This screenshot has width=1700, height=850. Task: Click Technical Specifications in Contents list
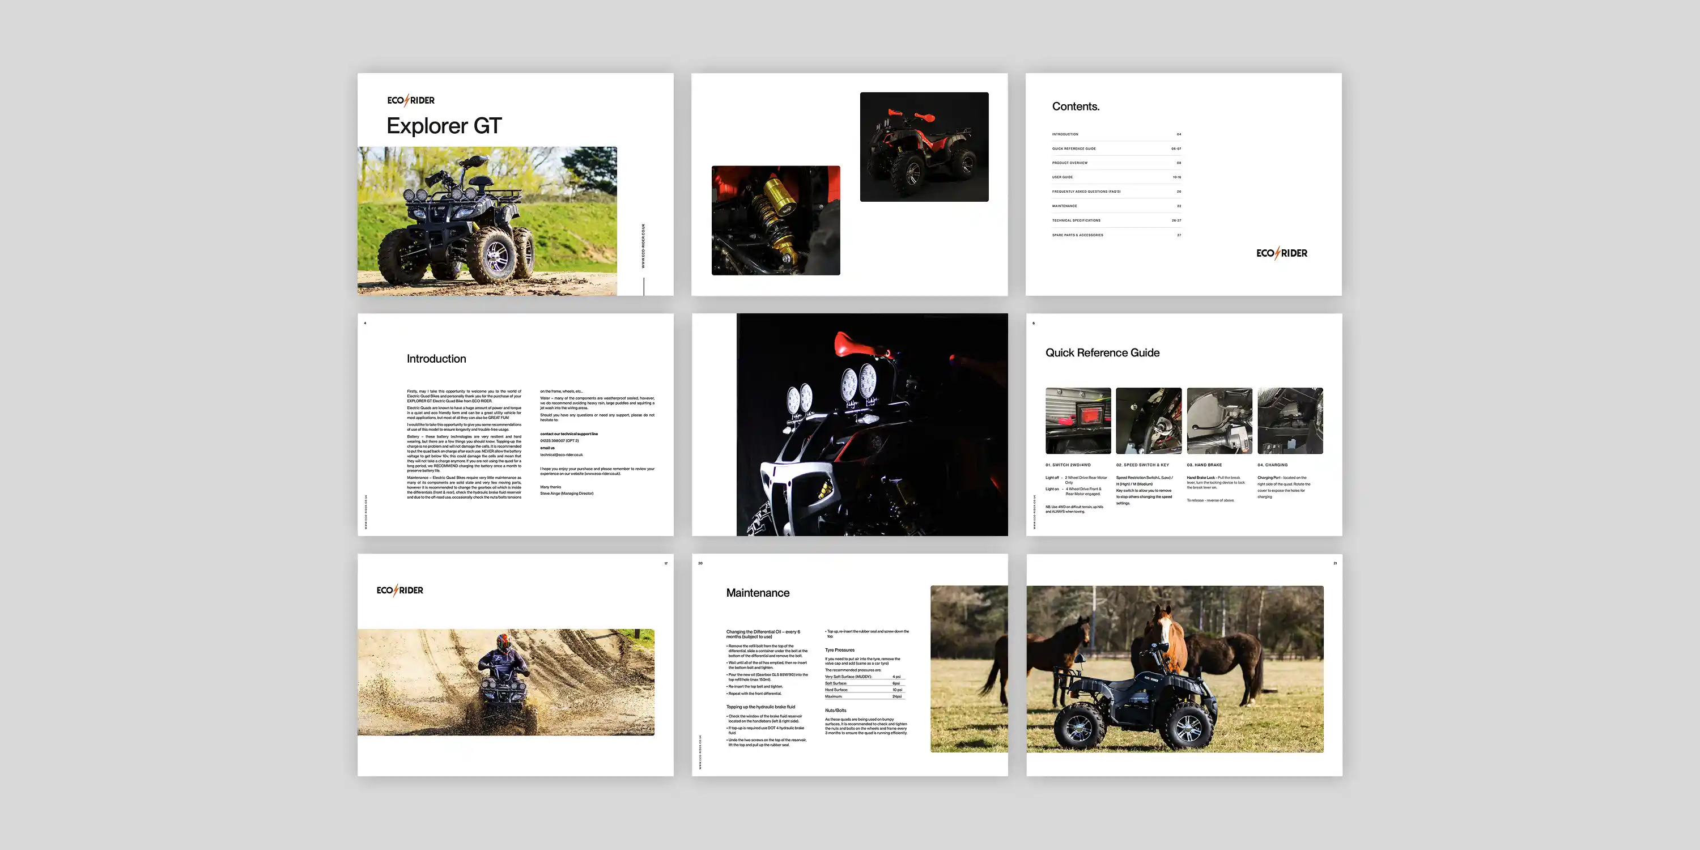[x=1076, y=220]
